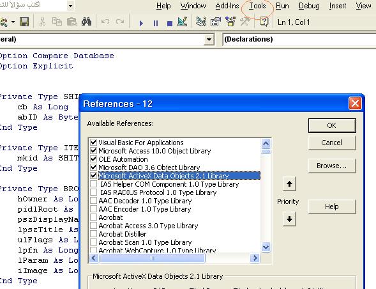Click the Help question mark icon

pyautogui.click(x=264, y=22)
